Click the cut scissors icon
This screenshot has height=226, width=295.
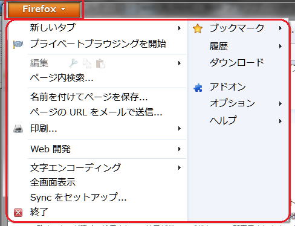coord(73,63)
